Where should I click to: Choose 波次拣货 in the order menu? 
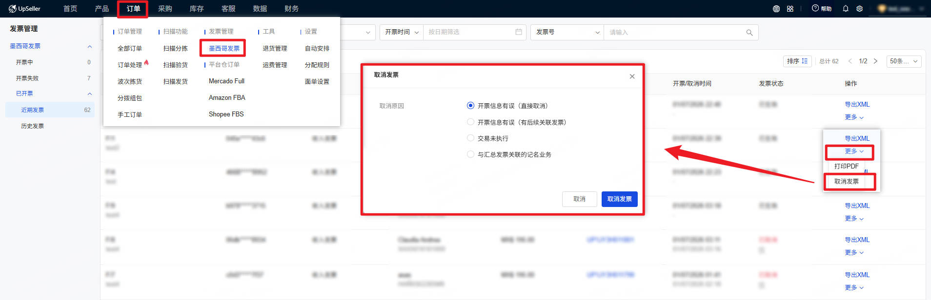130,81
